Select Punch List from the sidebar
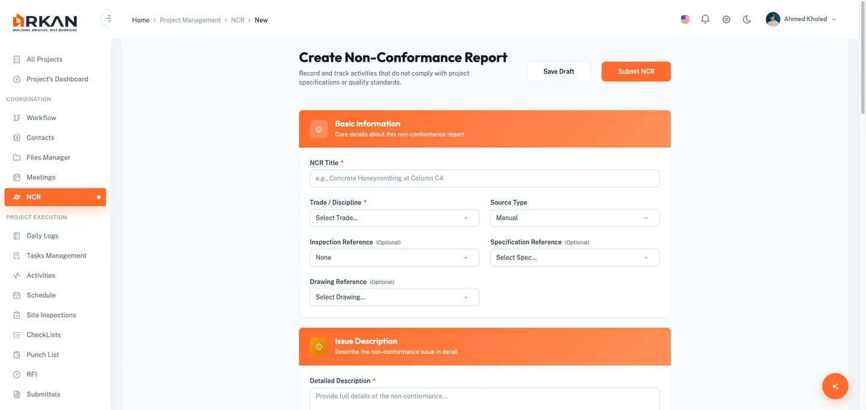 (x=43, y=355)
